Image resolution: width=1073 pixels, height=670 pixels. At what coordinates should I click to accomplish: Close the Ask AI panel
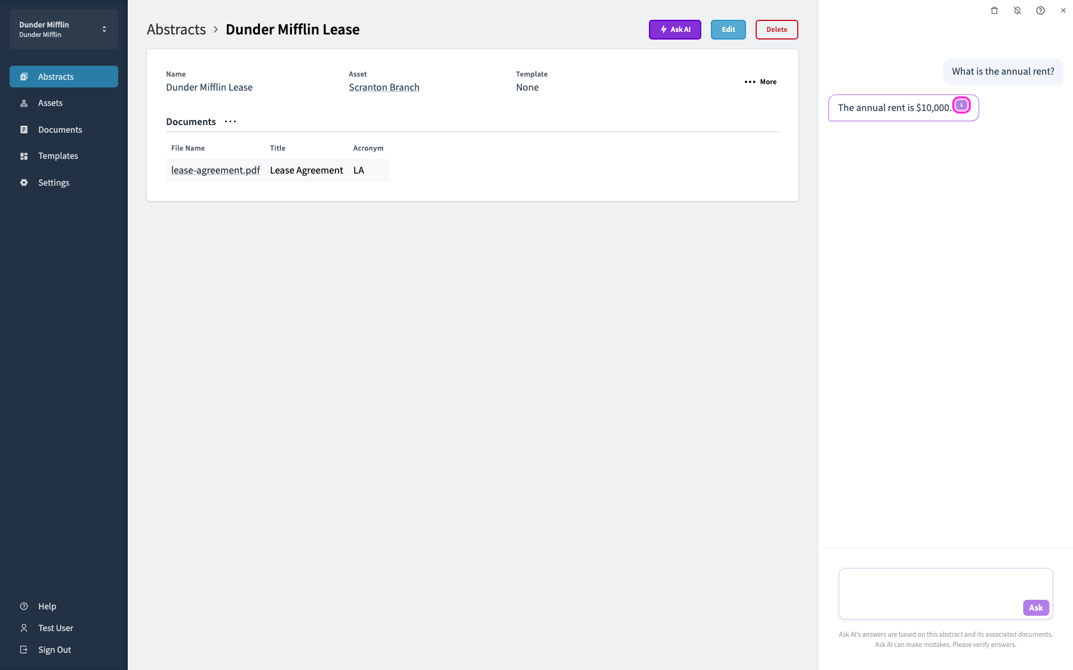click(1063, 10)
